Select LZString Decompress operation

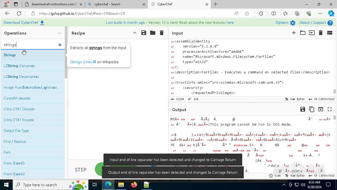[x=33, y=77]
